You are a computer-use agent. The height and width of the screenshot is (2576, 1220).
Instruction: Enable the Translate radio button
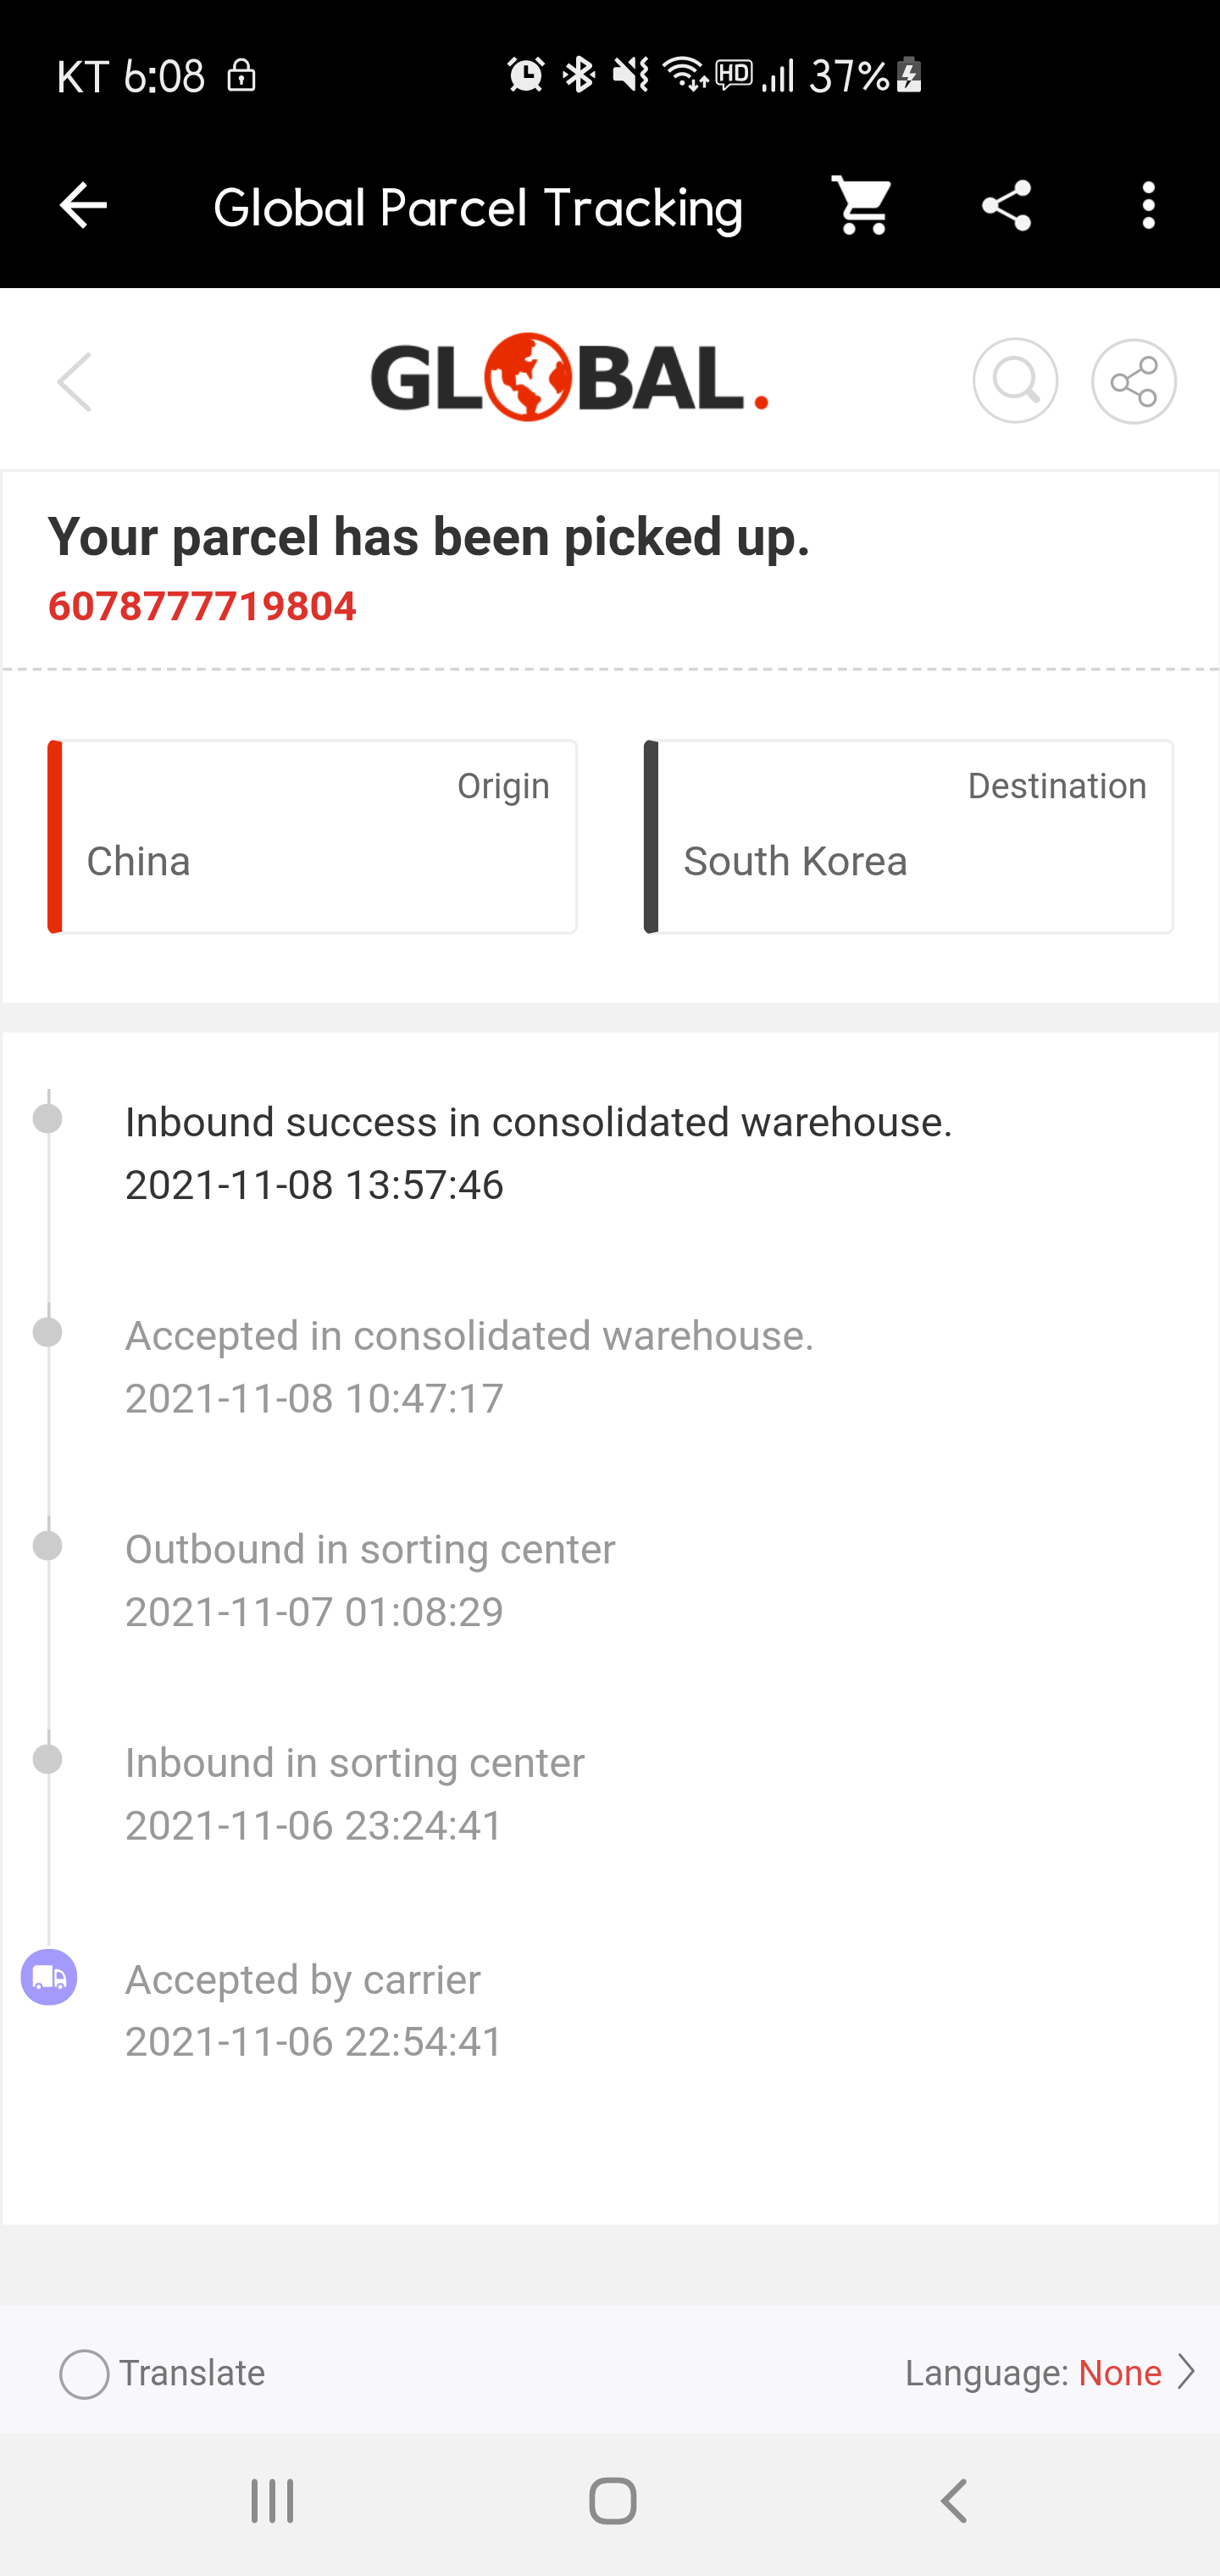tap(84, 2373)
